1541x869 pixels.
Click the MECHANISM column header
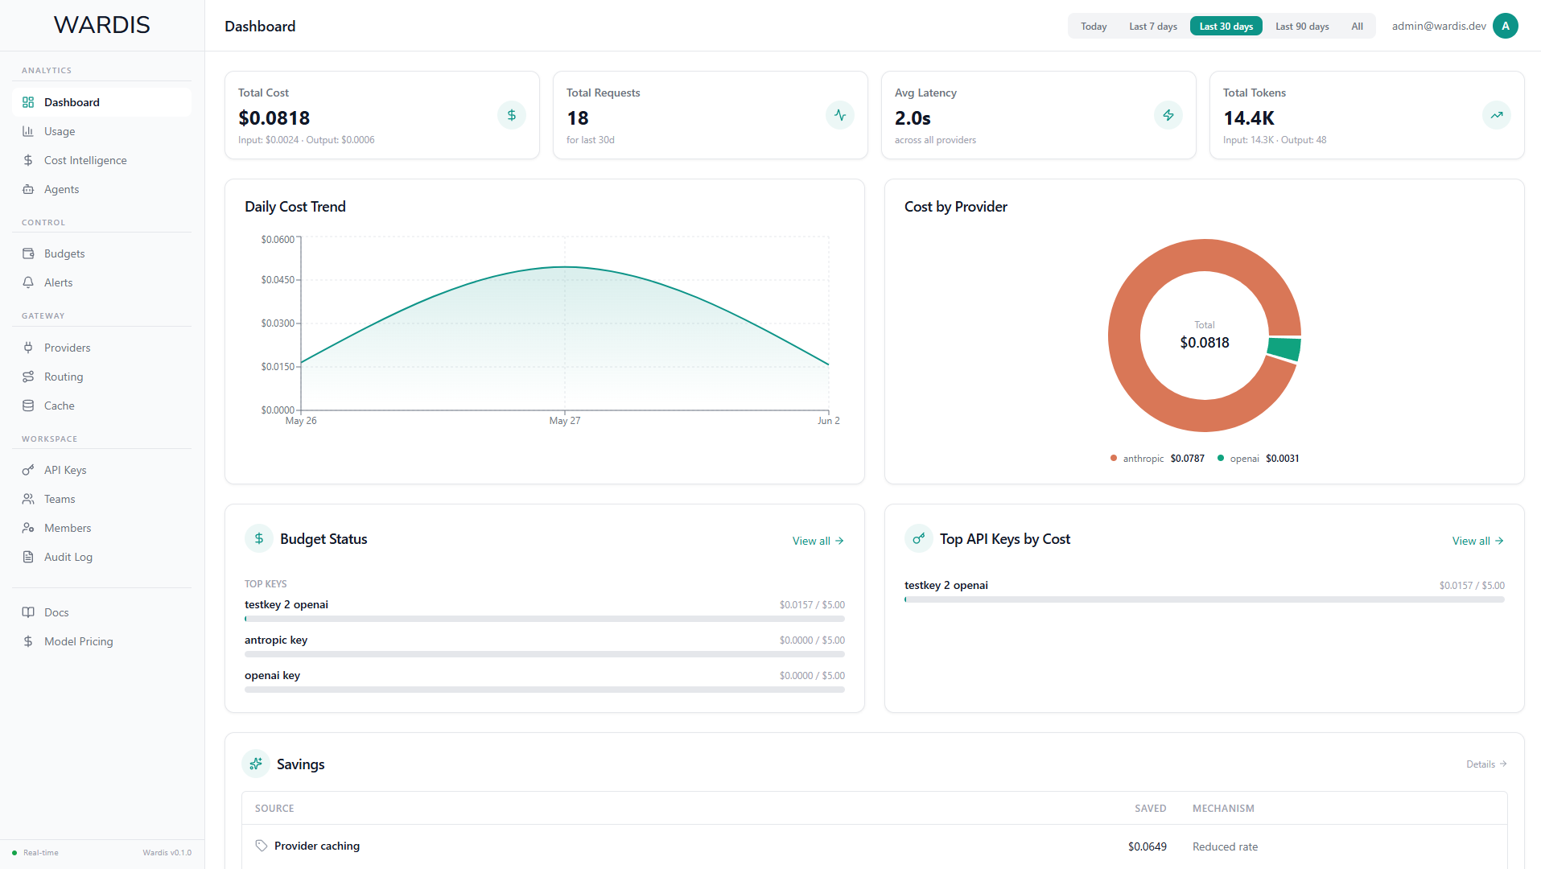(1223, 809)
